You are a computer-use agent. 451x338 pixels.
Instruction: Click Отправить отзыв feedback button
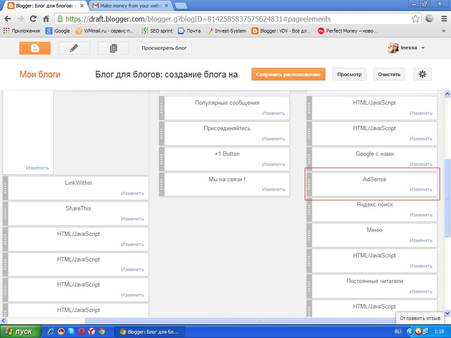coord(420,318)
